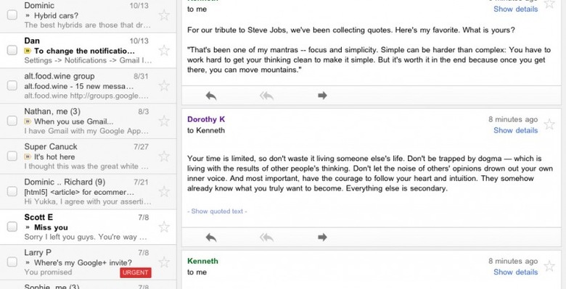Click the Dorothy K sender name
Screen dimensions: 566x289
coord(206,120)
